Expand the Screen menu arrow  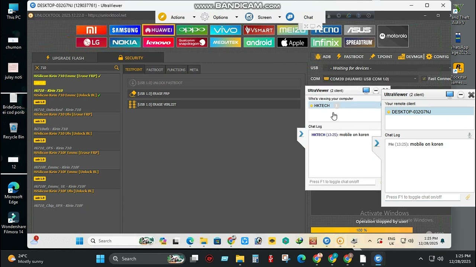click(280, 17)
